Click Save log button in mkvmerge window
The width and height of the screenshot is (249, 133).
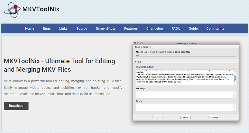[214, 117]
